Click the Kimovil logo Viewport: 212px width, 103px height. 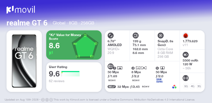[x=21, y=9]
